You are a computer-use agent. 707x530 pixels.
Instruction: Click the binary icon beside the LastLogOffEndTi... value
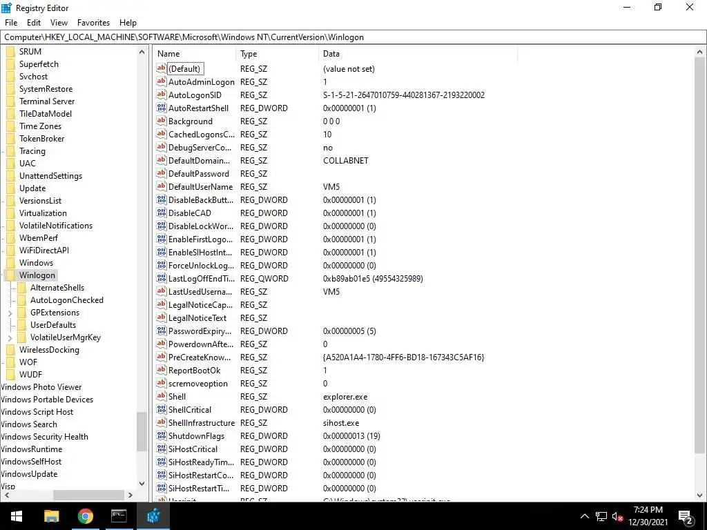[162, 279]
